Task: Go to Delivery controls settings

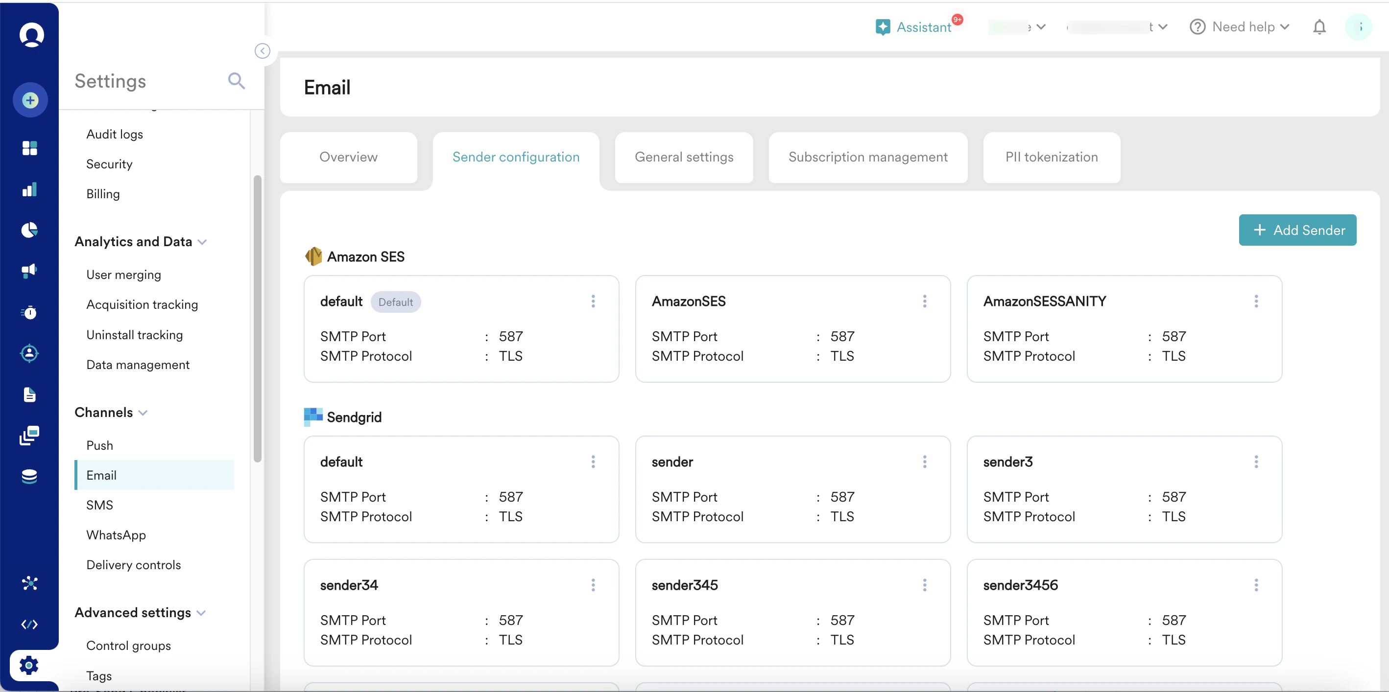Action: [x=134, y=565]
